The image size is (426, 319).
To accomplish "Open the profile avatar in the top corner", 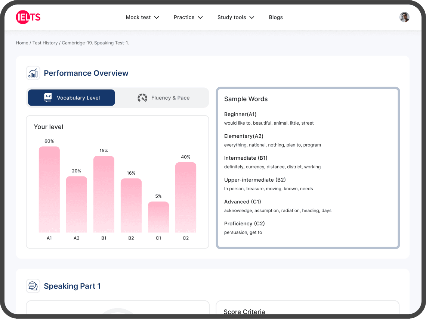I will tap(404, 17).
